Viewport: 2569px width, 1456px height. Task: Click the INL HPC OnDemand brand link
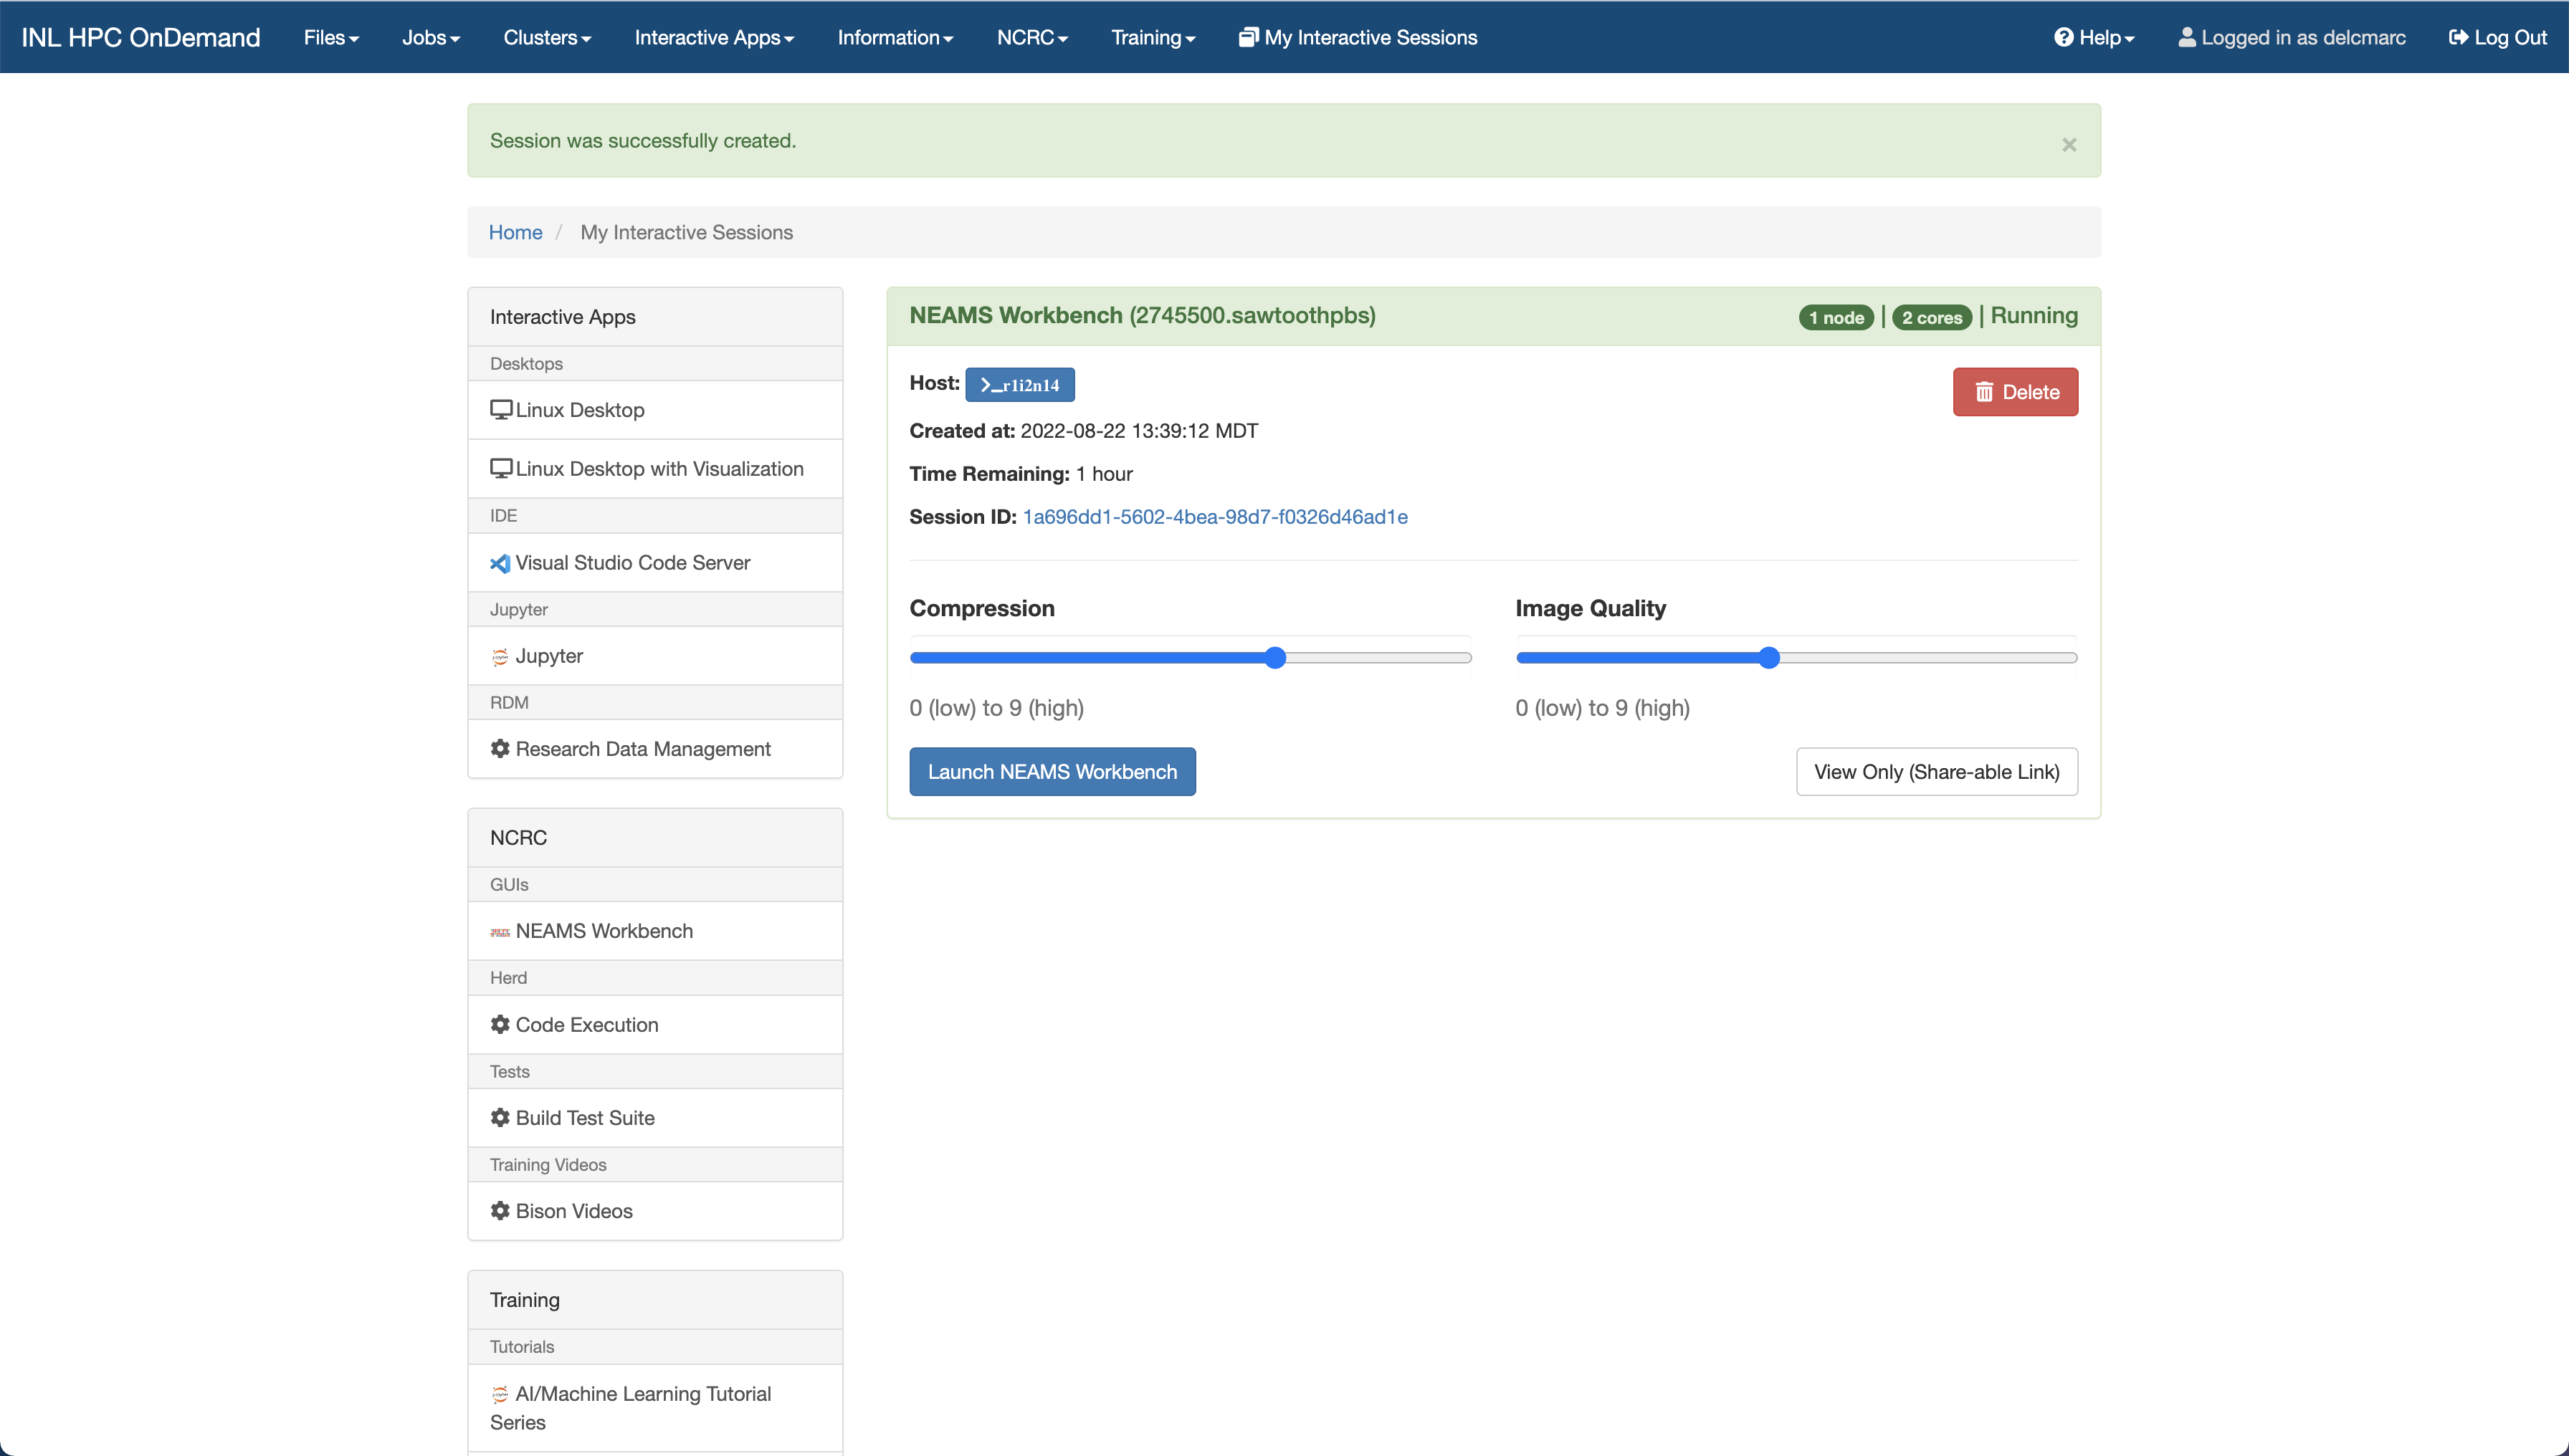point(141,37)
